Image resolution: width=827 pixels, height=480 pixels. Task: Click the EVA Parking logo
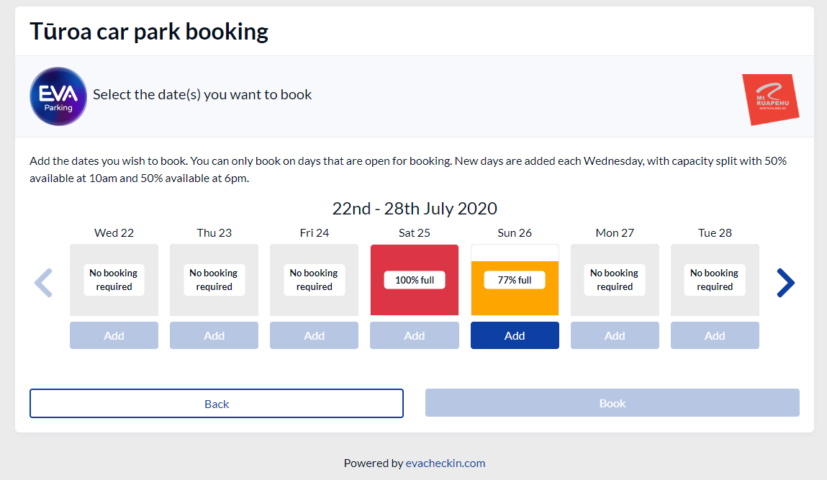(x=58, y=96)
